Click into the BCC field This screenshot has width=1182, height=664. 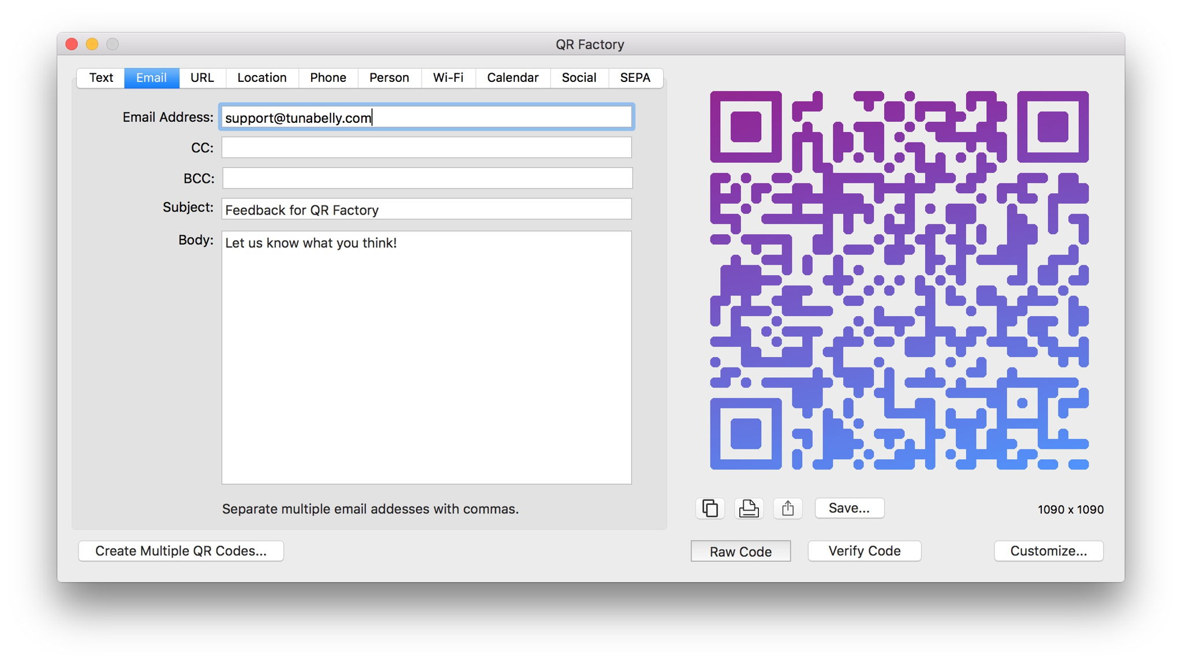[x=427, y=178]
